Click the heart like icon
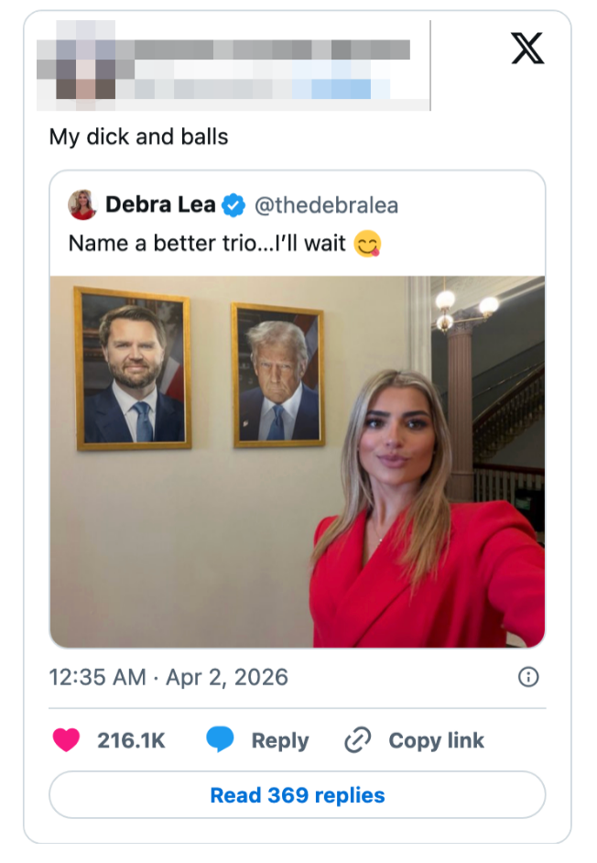 pyautogui.click(x=66, y=740)
